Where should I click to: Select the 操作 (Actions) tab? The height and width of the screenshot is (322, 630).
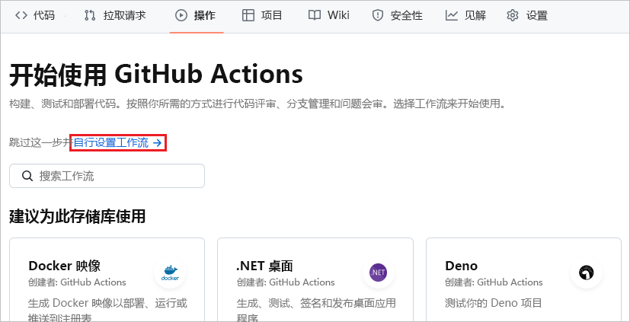[x=196, y=16]
